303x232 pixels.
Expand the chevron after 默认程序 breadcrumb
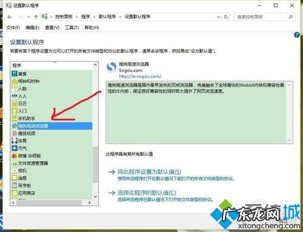120,17
